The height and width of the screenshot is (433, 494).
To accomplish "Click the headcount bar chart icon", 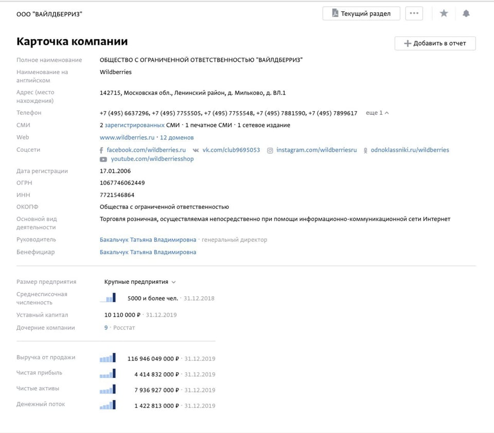I will point(108,298).
